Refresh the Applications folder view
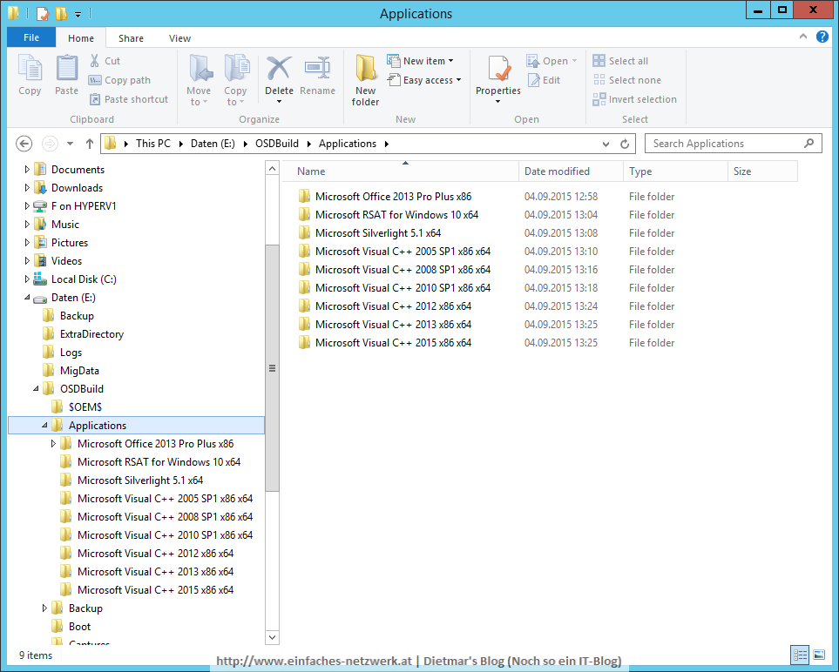 (x=625, y=144)
